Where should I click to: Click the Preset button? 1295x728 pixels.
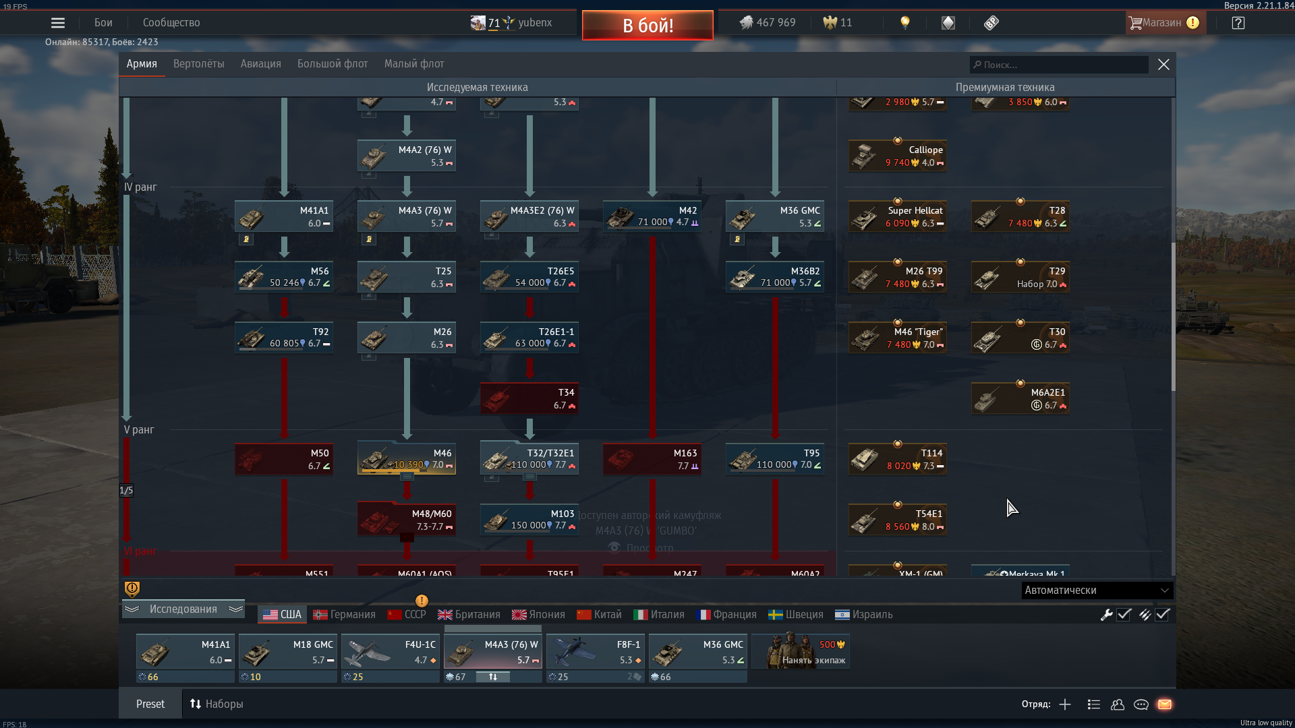150,704
